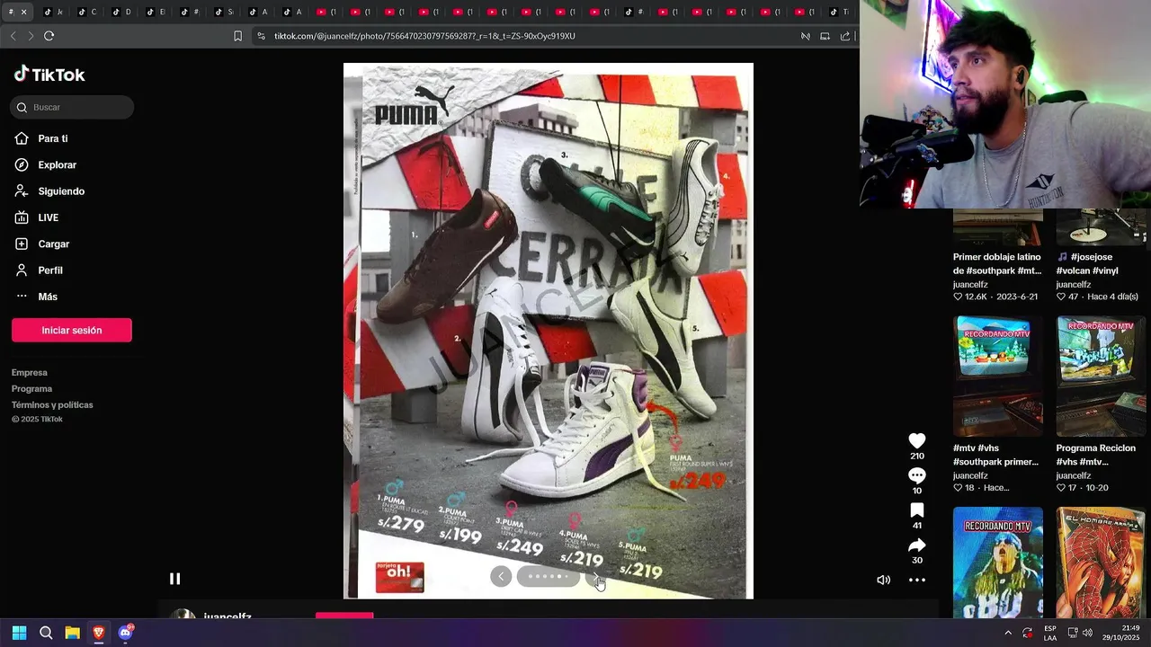
Task: Go back in browser history
Action: 13,36
